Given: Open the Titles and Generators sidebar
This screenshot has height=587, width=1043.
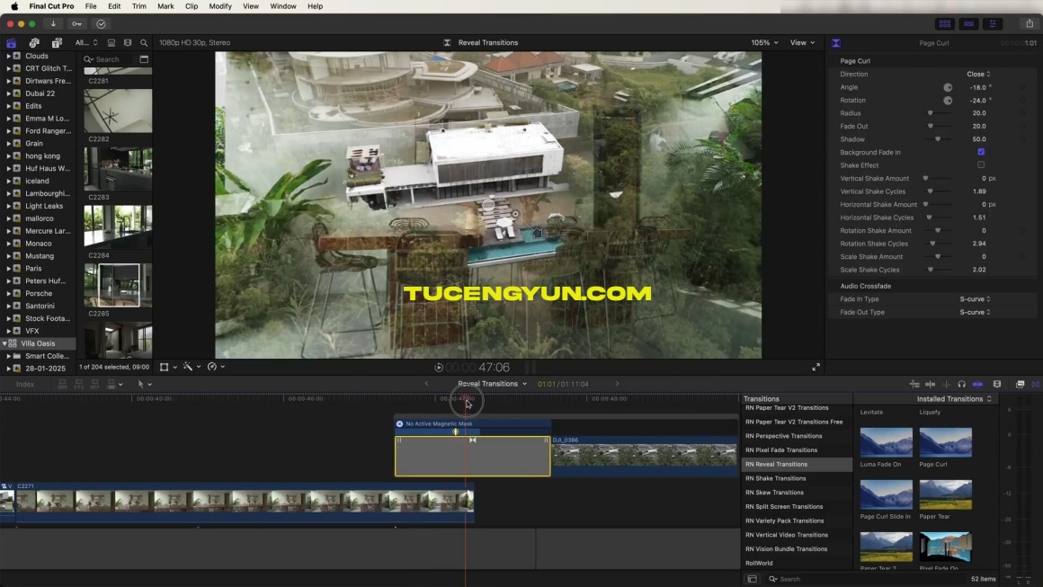Looking at the screenshot, I should pos(57,43).
